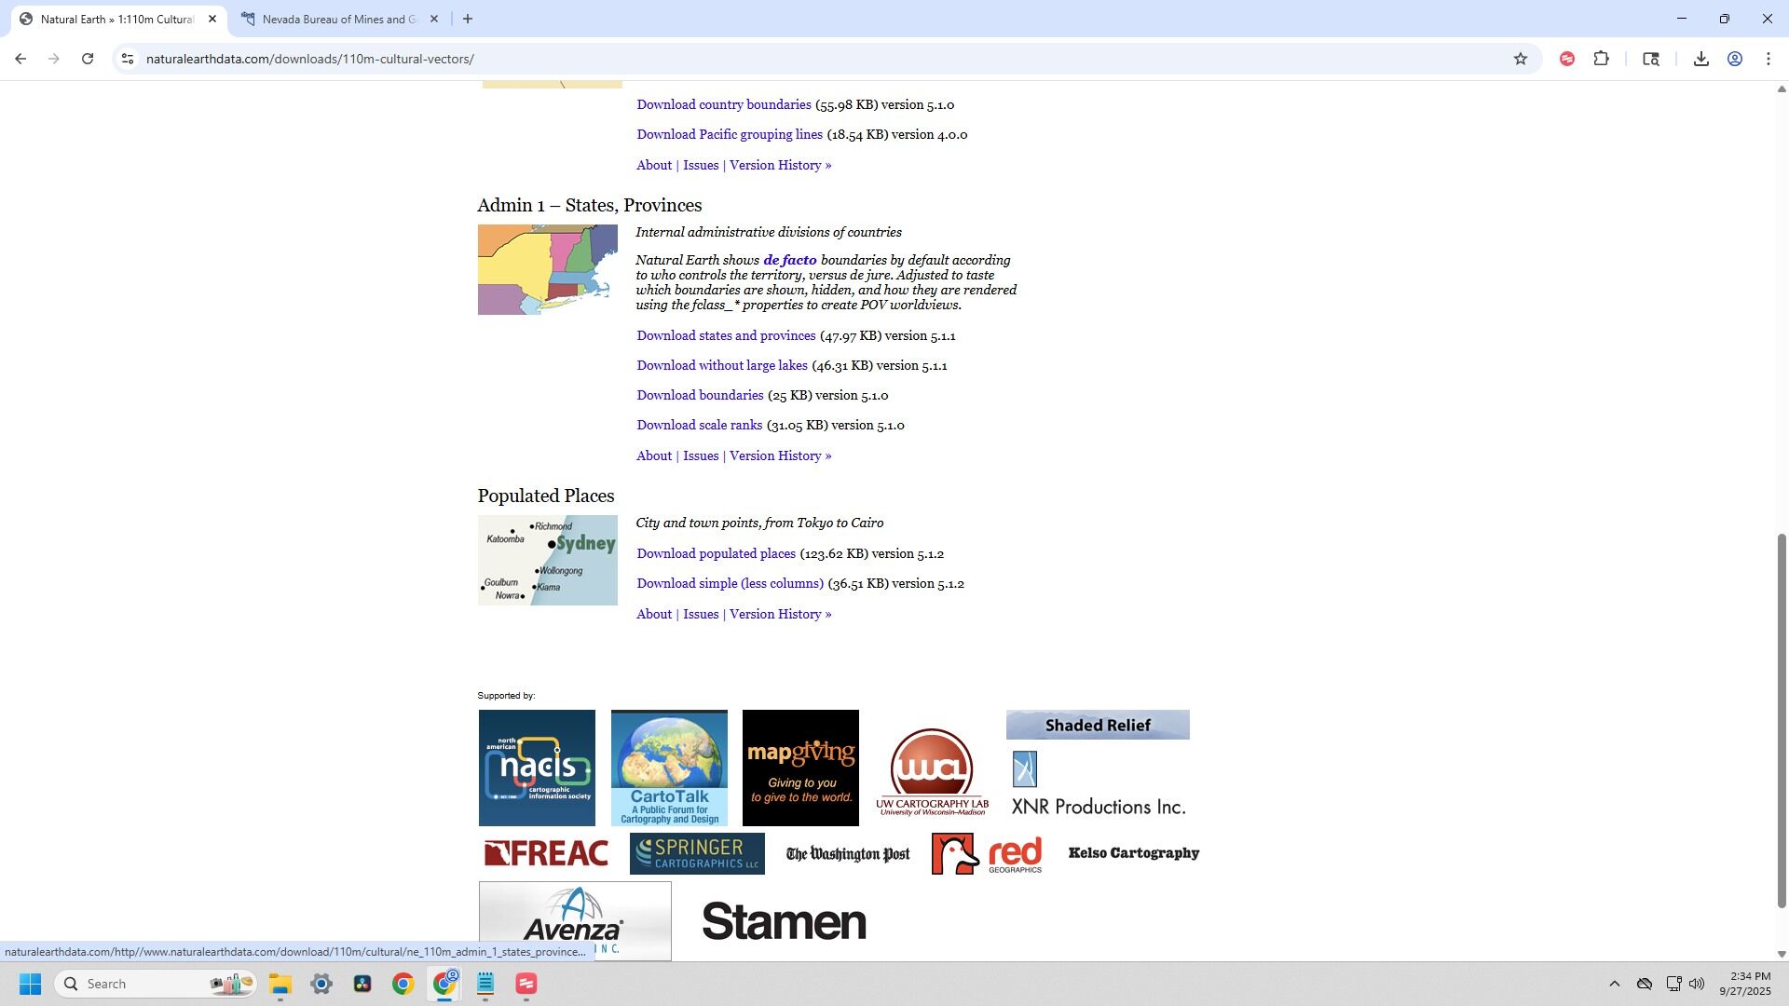Open a new browser tab
The width and height of the screenshot is (1789, 1006).
pos(468,19)
